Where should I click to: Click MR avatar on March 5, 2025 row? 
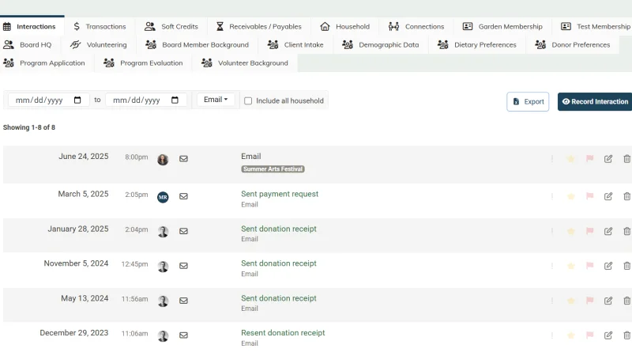163,197
